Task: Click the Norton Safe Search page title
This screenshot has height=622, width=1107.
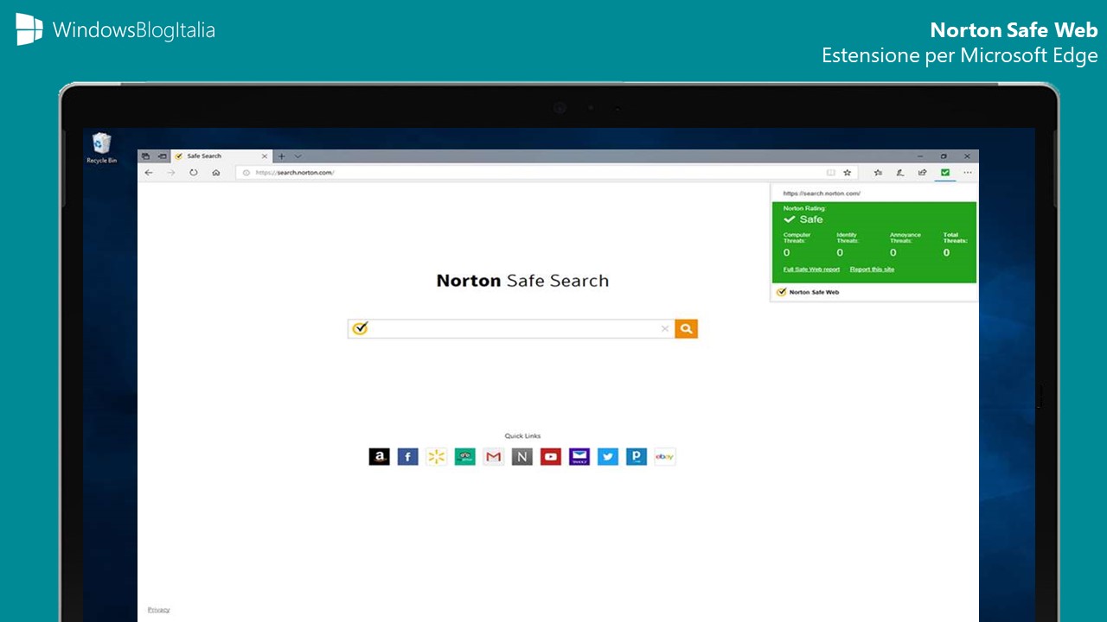Action: pos(522,281)
